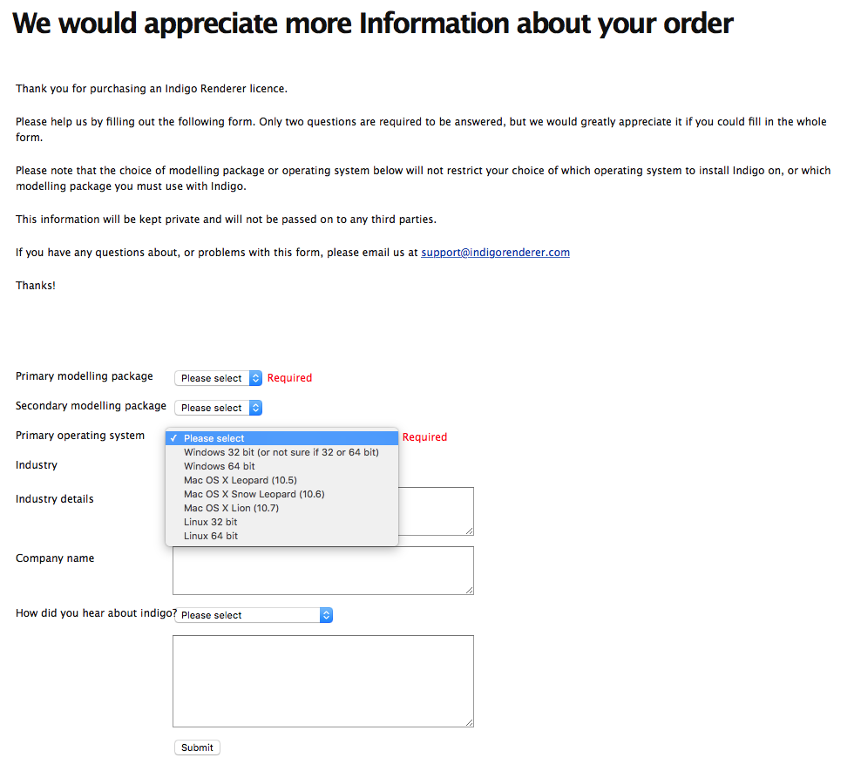Click the Industry details text area edge
The height and width of the screenshot is (771, 861).
click(436, 511)
